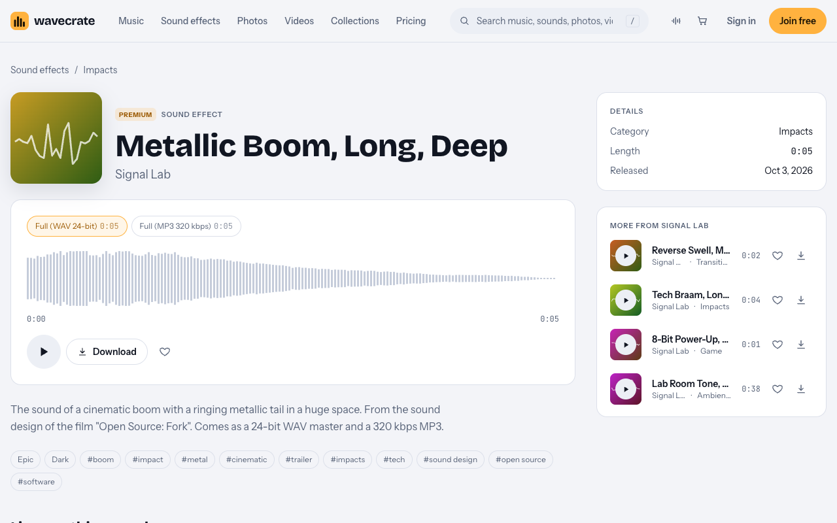
Task: Play the 8-Bit Power-Up preview
Action: [x=626, y=345]
